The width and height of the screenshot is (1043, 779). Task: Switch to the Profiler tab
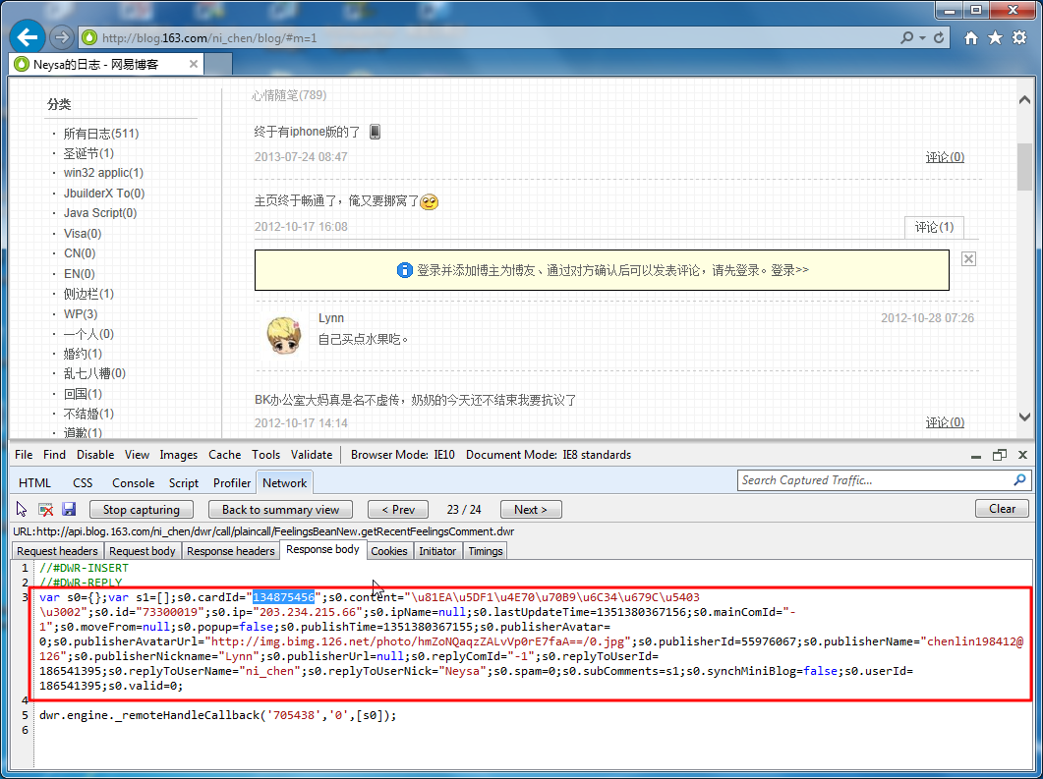tap(231, 483)
